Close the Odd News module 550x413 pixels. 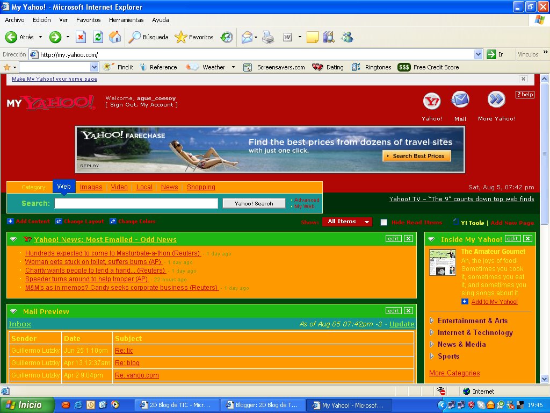pos(408,239)
